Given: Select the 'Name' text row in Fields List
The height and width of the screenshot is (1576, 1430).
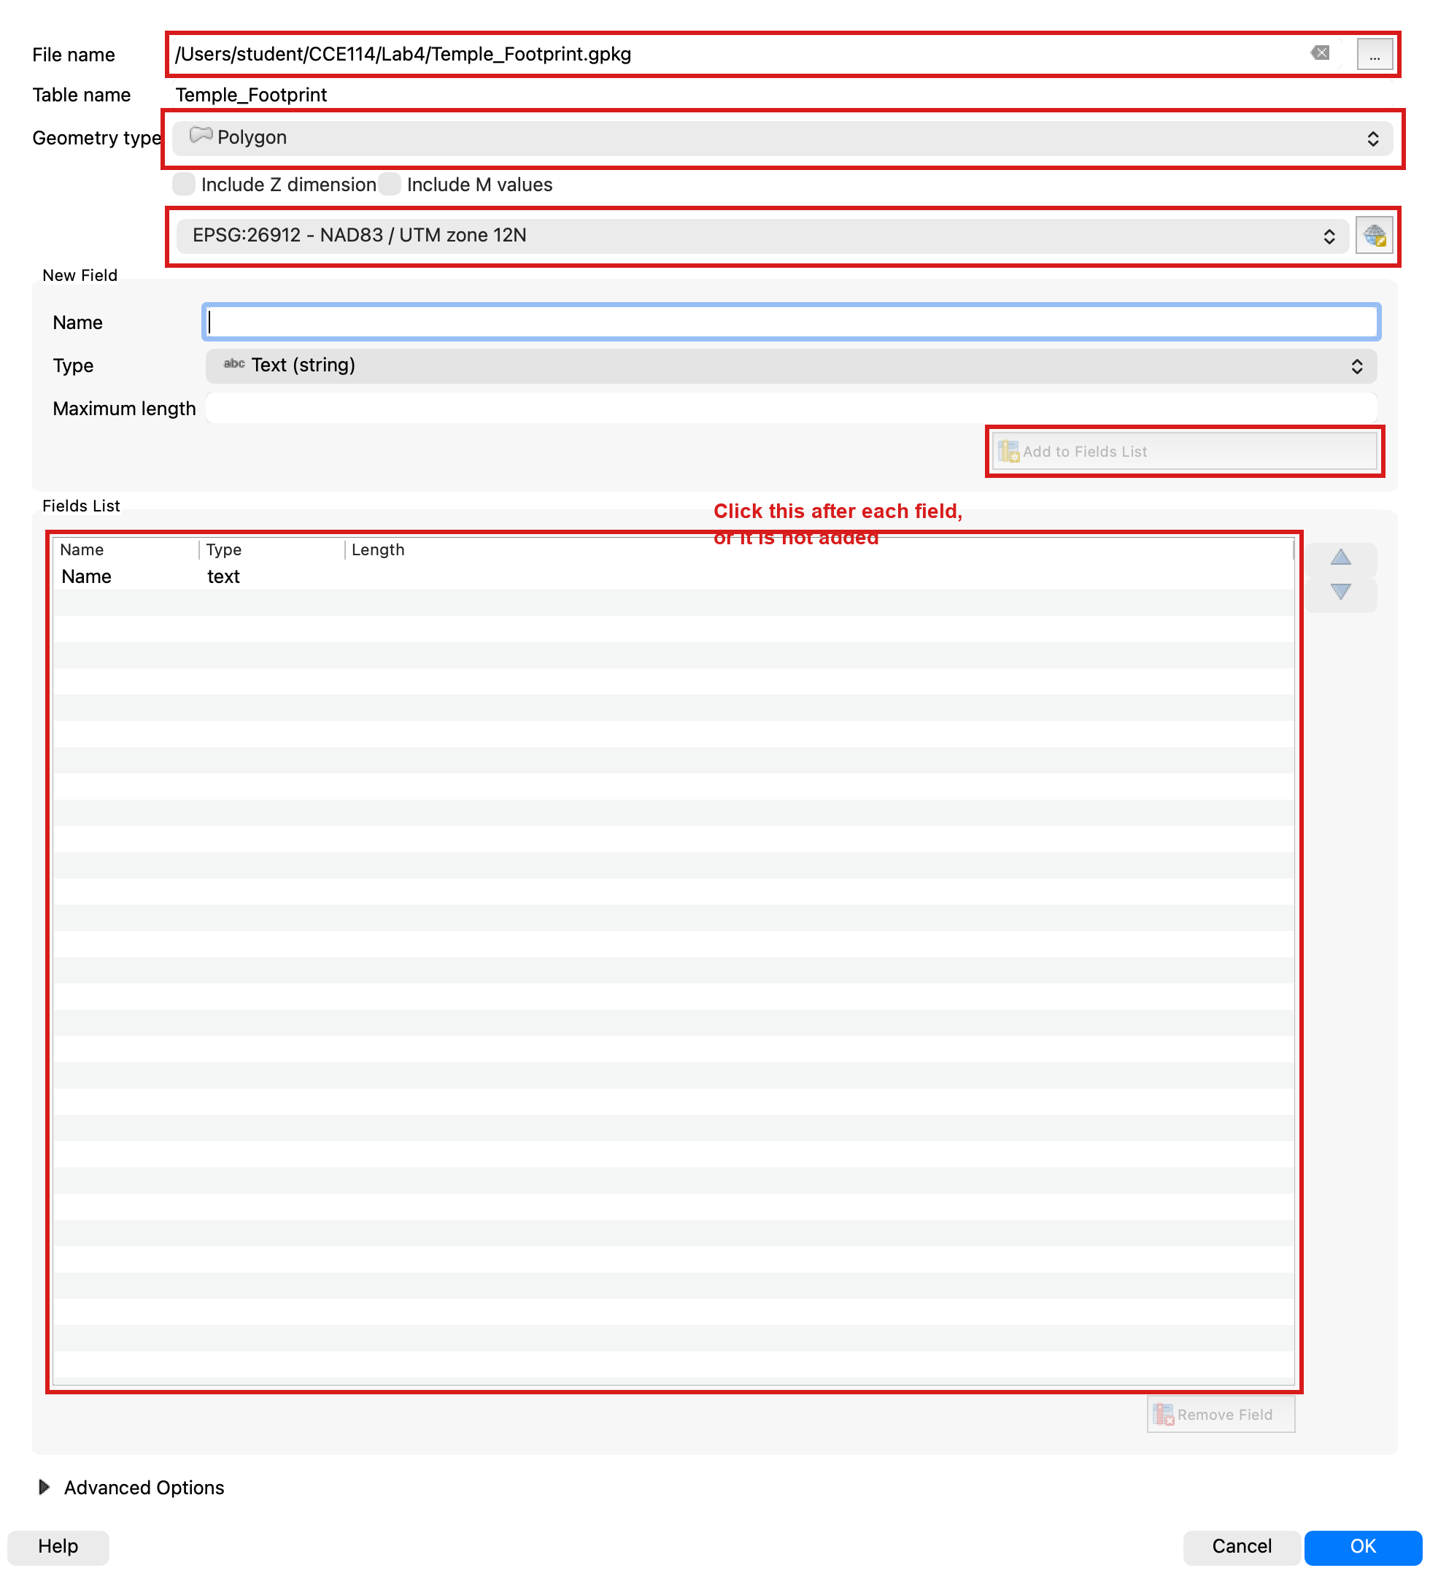Looking at the screenshot, I should [673, 577].
